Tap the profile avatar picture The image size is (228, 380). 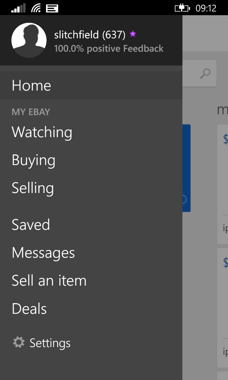pos(29,40)
